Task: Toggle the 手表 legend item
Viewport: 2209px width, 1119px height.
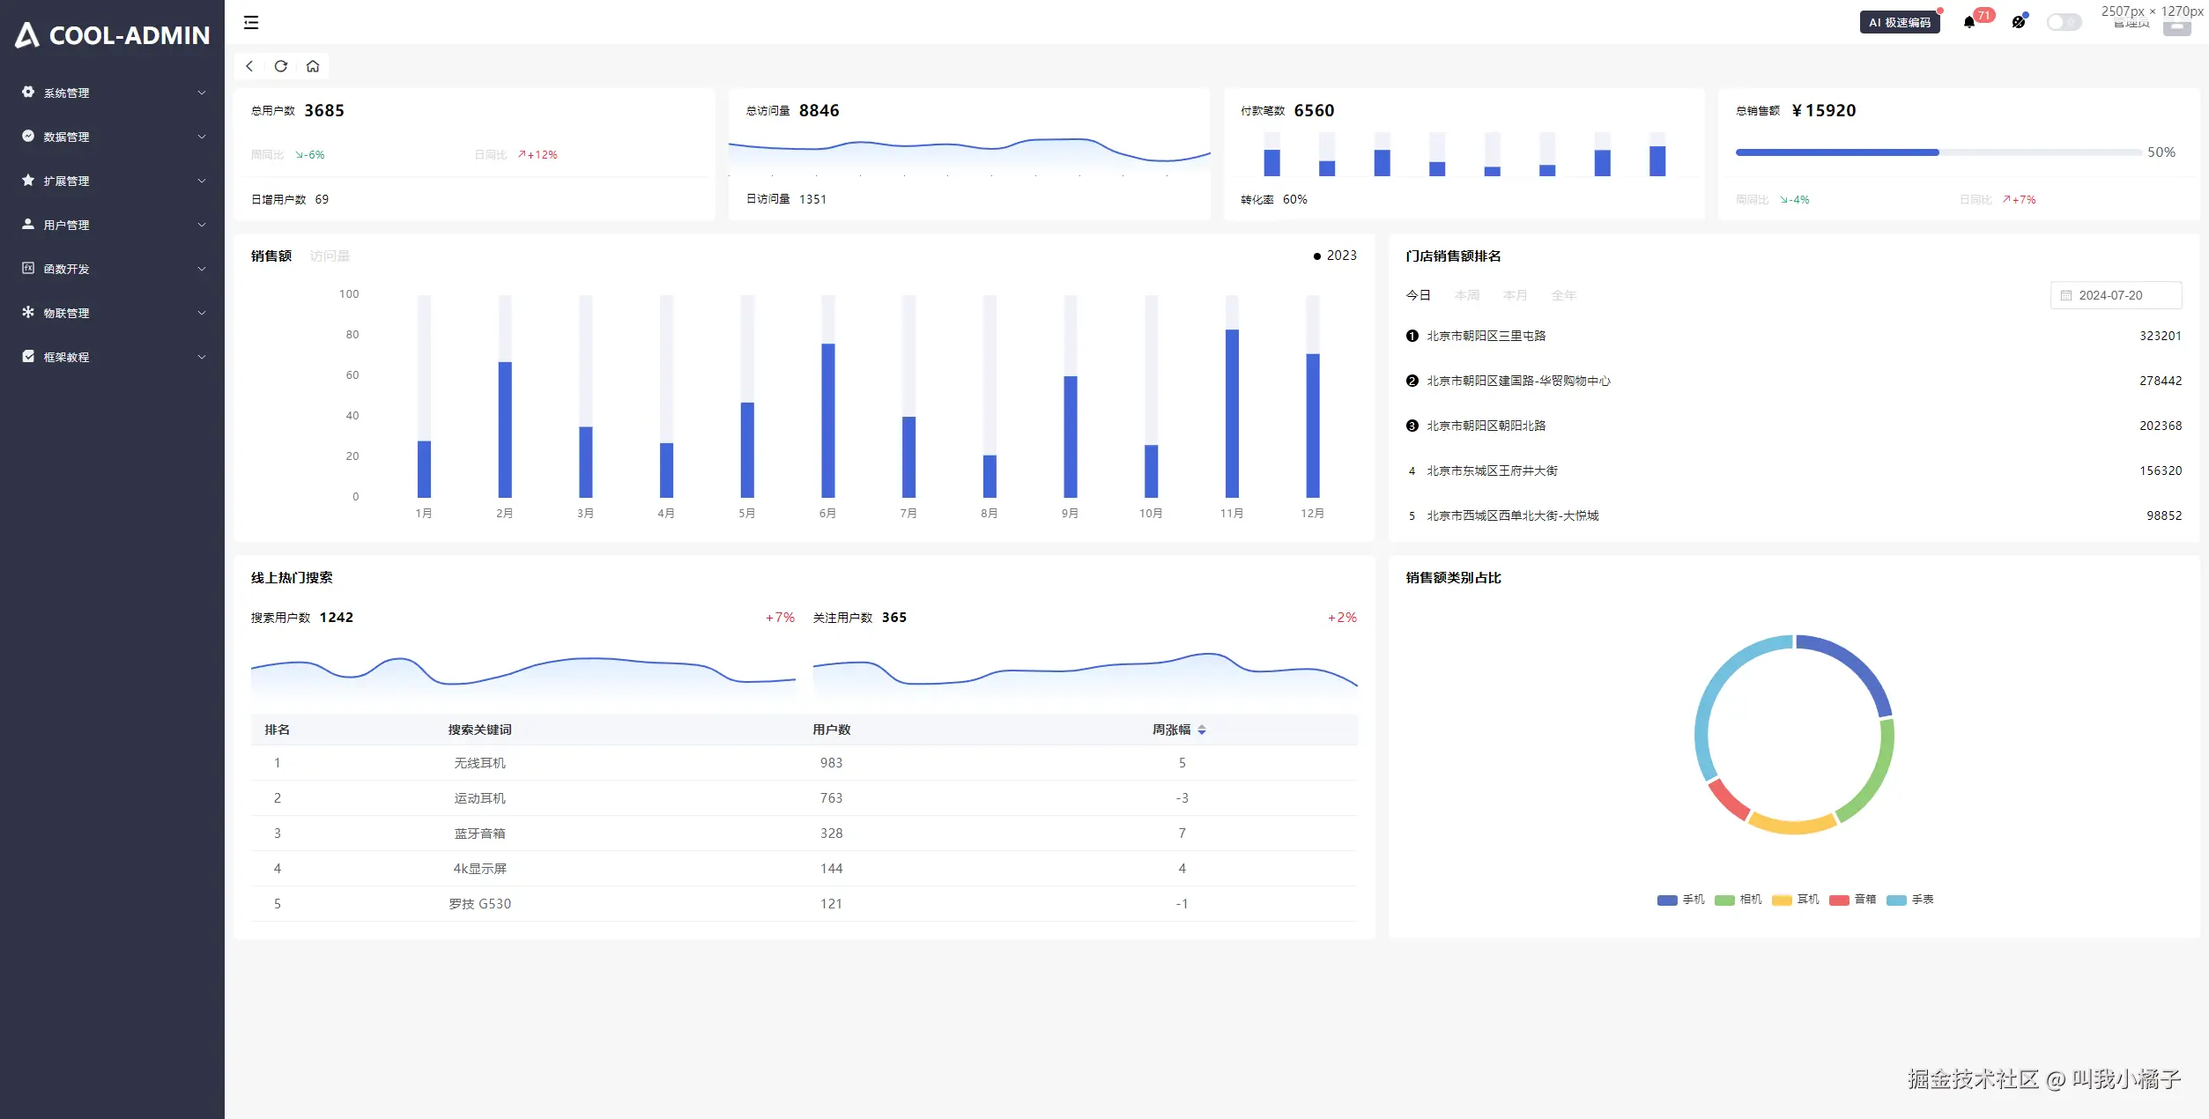Action: point(1910,900)
